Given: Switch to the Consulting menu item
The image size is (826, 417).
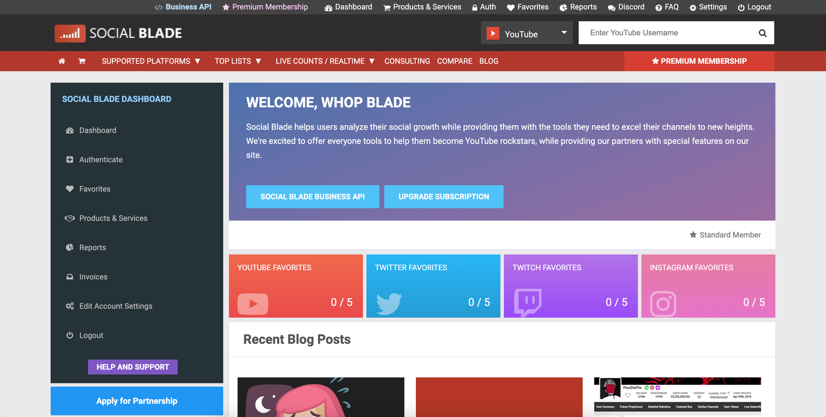Looking at the screenshot, I should click(407, 61).
